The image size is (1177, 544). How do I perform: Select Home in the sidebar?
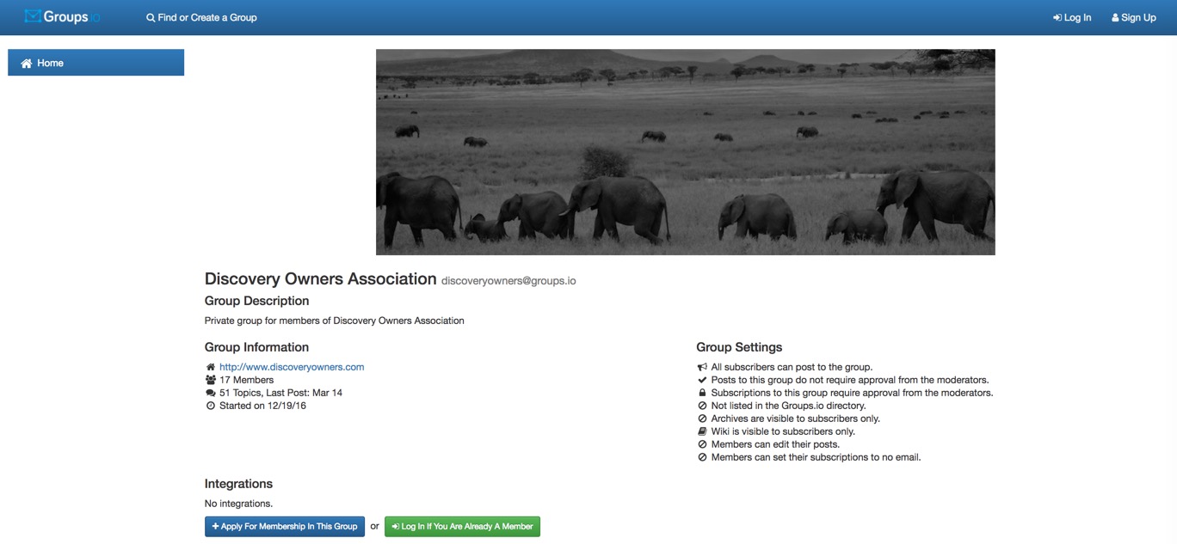pyautogui.click(x=96, y=63)
